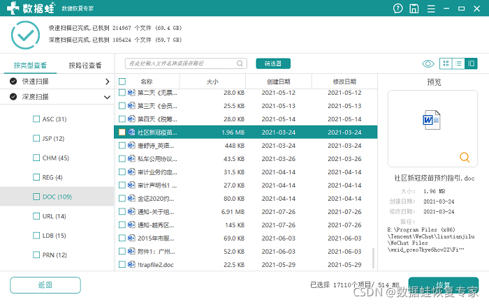Click the 数据蛙 logo in title bar

[31, 8]
